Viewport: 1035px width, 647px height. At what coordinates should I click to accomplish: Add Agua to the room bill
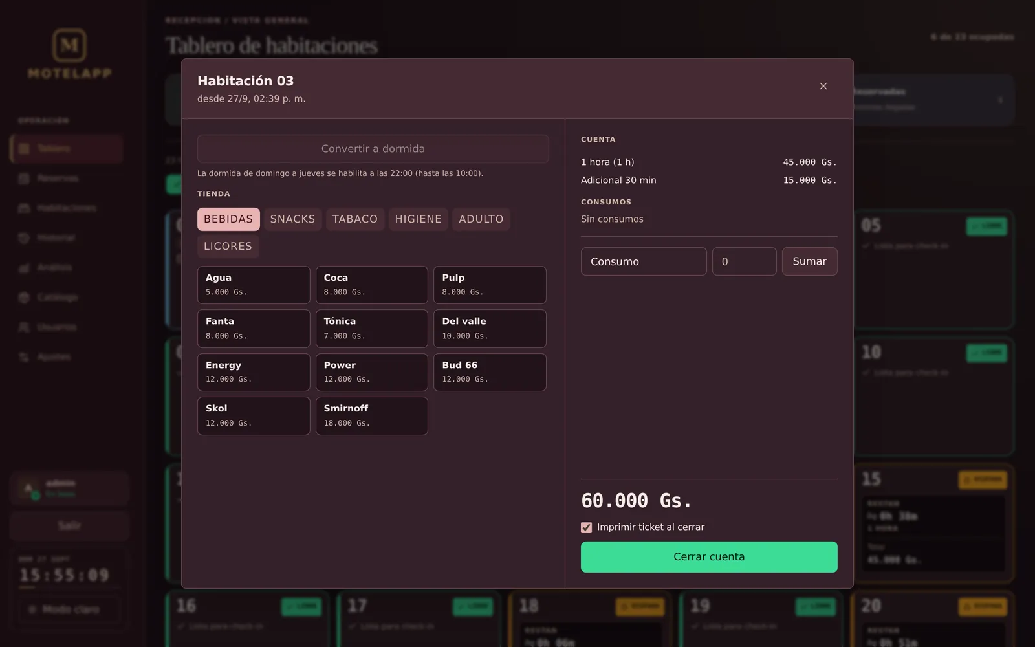pos(254,285)
